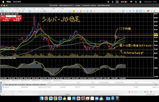
Task: Switch to bar chart view
Action: click(120, 11)
